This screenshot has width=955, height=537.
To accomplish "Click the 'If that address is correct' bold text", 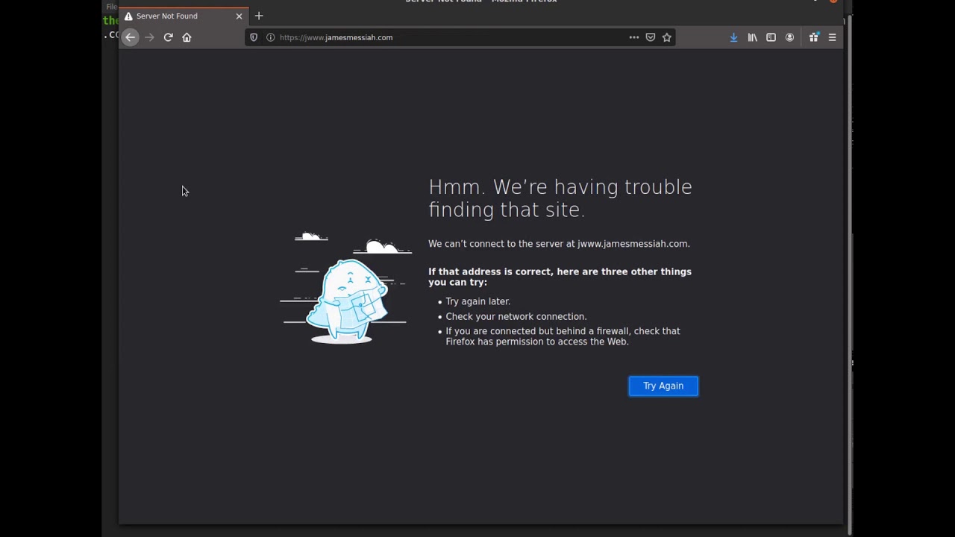I will [560, 277].
